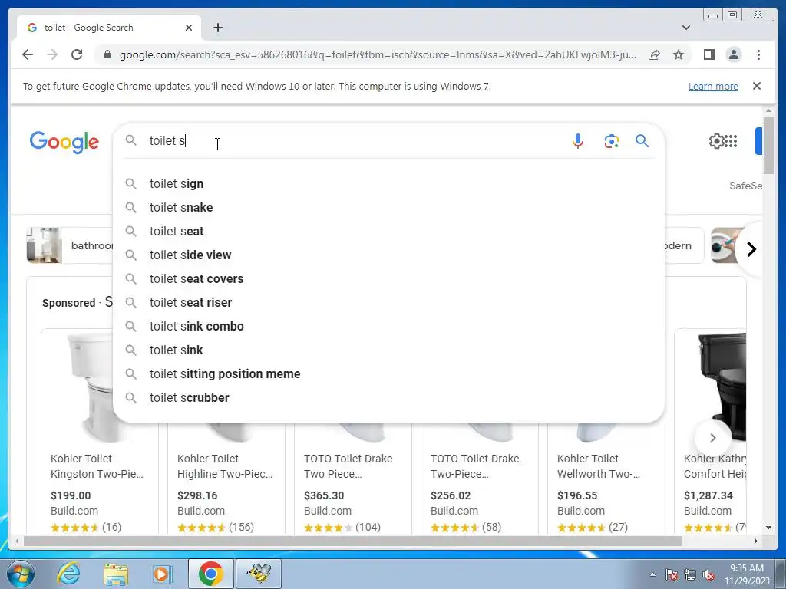Switch to Chrome in the taskbar
786x589 pixels.
[x=210, y=574]
